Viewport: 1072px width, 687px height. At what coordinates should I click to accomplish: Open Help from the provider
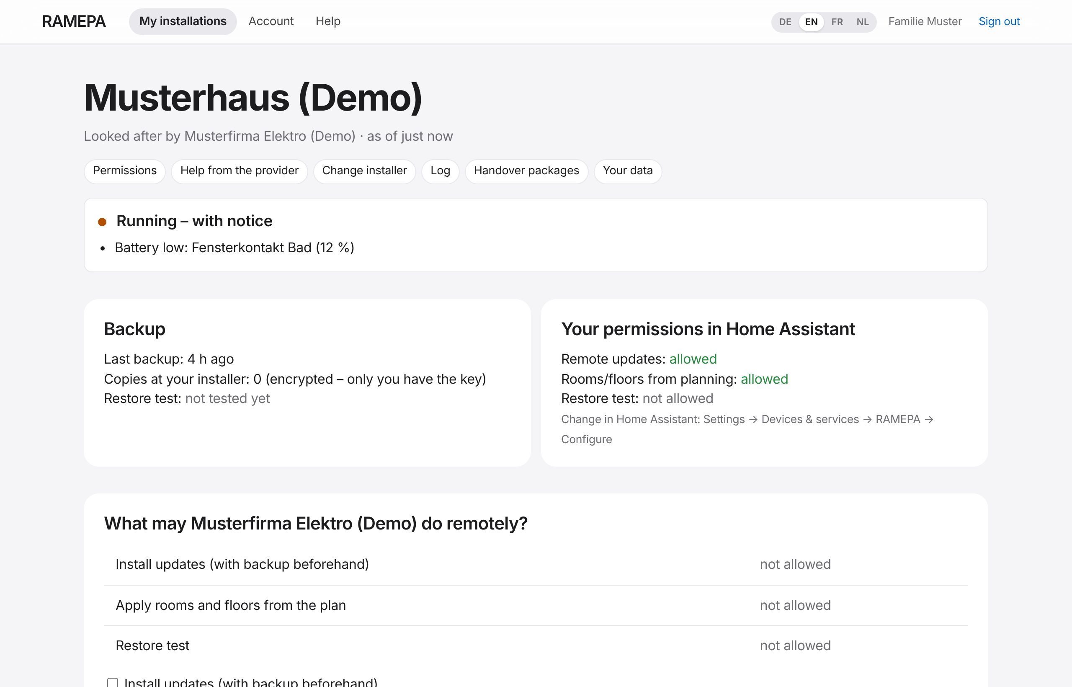[x=240, y=171]
